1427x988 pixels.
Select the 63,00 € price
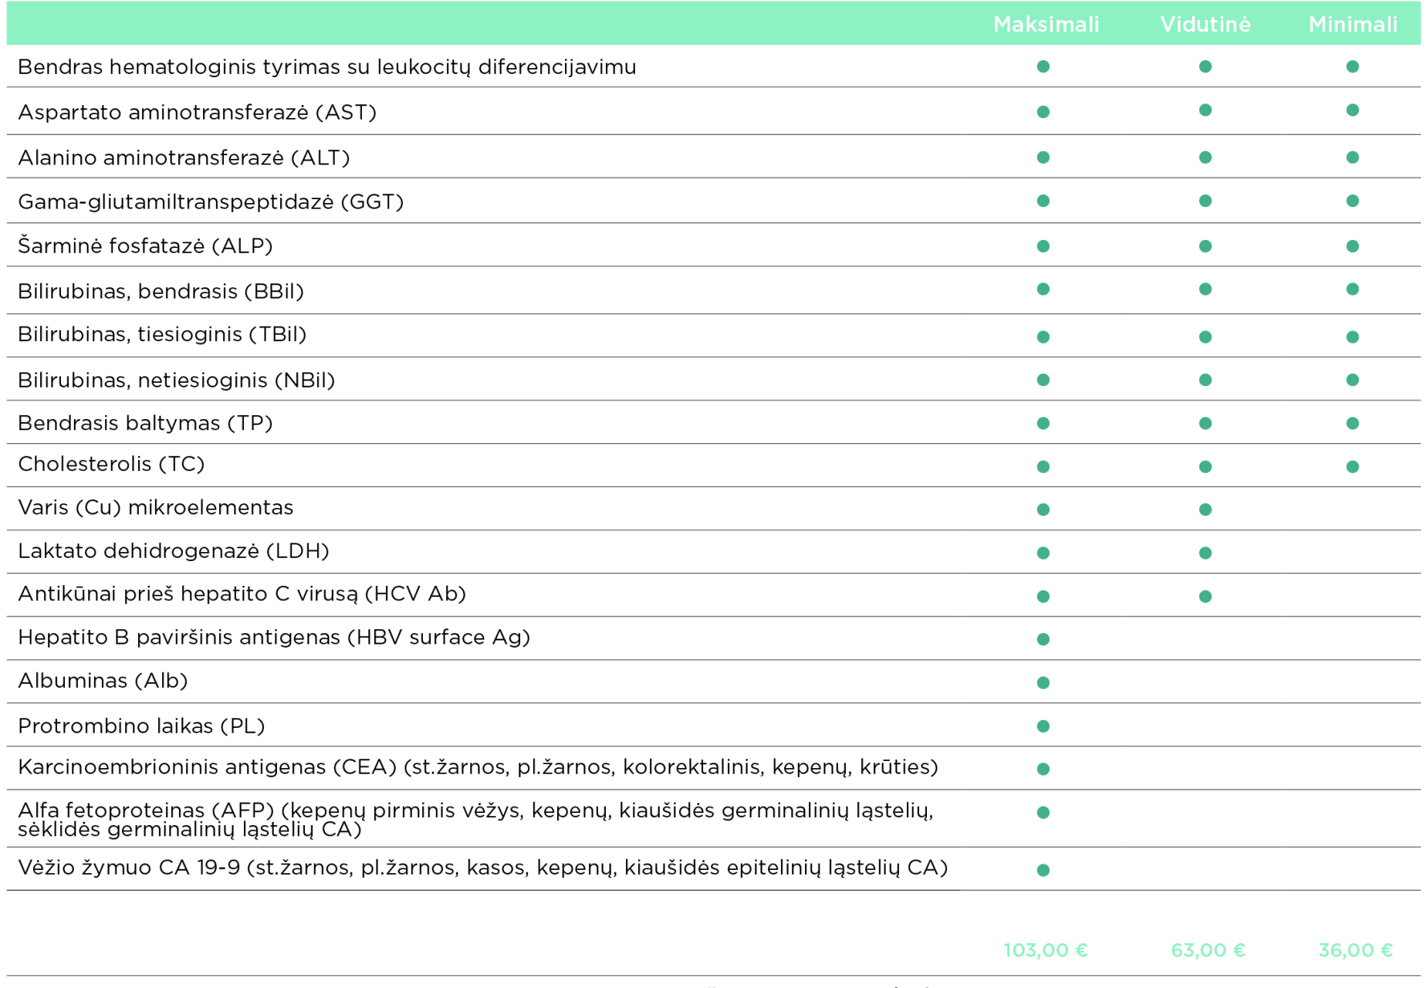click(1208, 950)
